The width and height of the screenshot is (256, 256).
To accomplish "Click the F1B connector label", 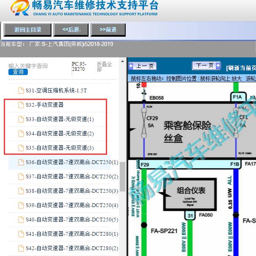I will pyautogui.click(x=234, y=164).
